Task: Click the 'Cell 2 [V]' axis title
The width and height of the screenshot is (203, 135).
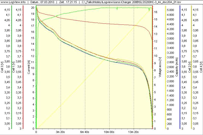Action: [190, 67]
